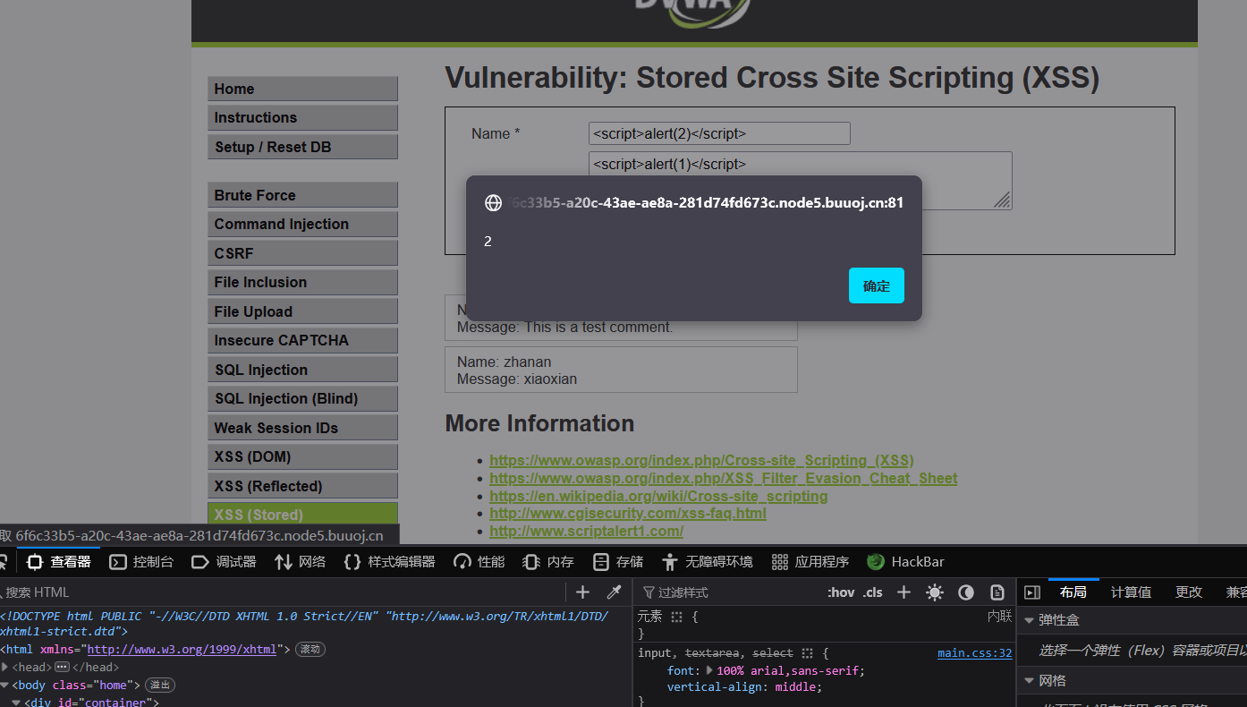The height and width of the screenshot is (707, 1247).
Task: Open the 查看器 inspector tab
Action: coord(59,562)
